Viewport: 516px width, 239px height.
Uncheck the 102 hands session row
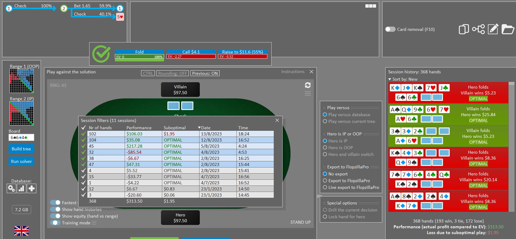pyautogui.click(x=83, y=134)
